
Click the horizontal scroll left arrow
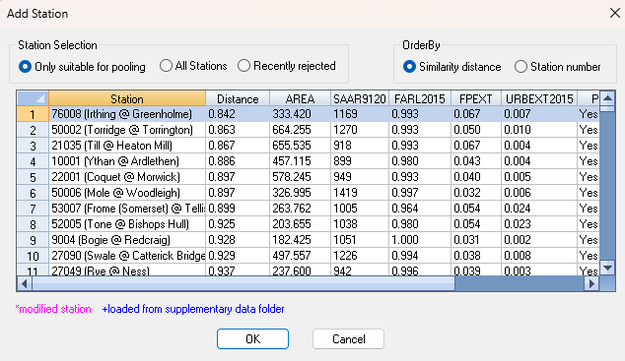(25, 283)
